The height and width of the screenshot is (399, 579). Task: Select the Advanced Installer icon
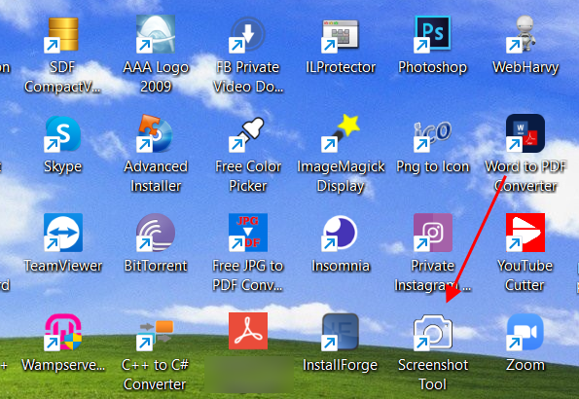pos(155,133)
